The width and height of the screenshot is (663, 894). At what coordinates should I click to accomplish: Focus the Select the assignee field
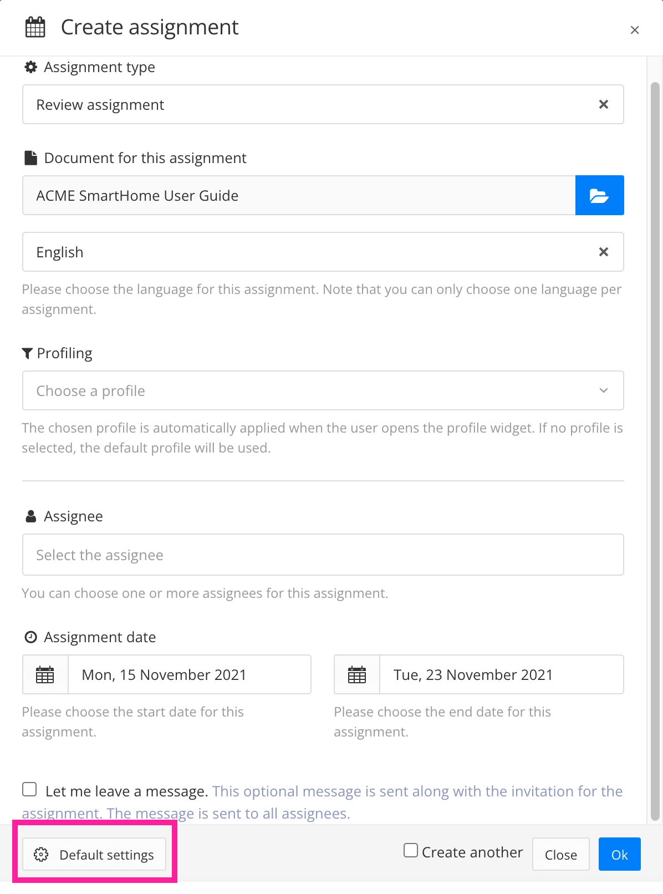323,555
